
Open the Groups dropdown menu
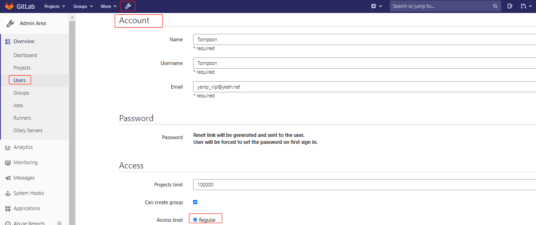(83, 6)
